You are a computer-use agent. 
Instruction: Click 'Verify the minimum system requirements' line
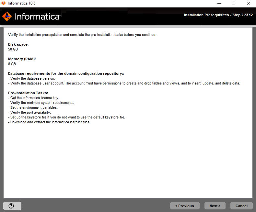click(41, 103)
